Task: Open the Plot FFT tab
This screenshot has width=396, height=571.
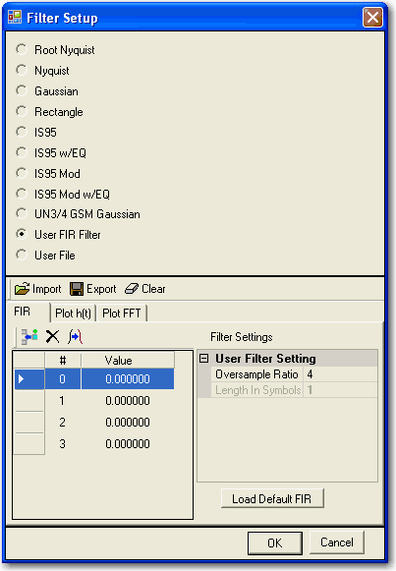Action: click(122, 314)
